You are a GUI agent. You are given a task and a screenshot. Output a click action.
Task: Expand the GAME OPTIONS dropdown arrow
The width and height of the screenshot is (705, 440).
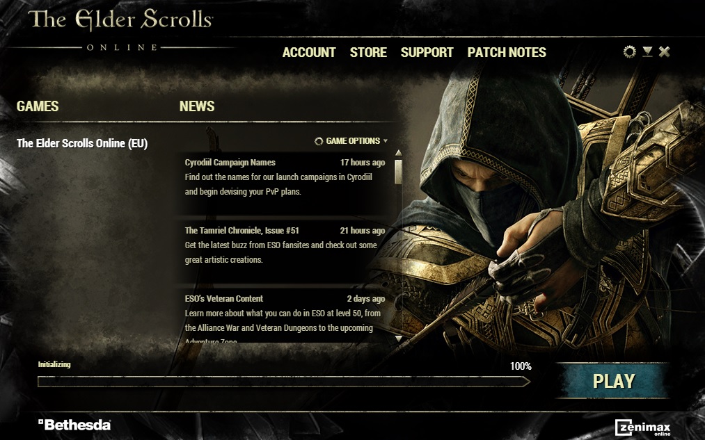(x=386, y=141)
